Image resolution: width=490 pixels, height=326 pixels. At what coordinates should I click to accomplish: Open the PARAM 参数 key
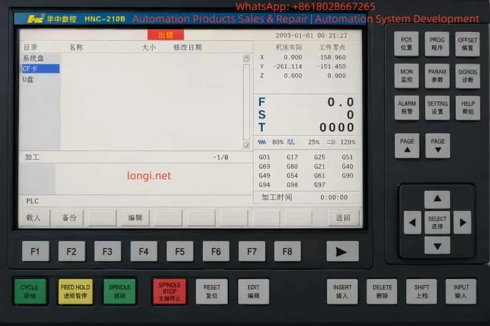coord(437,76)
